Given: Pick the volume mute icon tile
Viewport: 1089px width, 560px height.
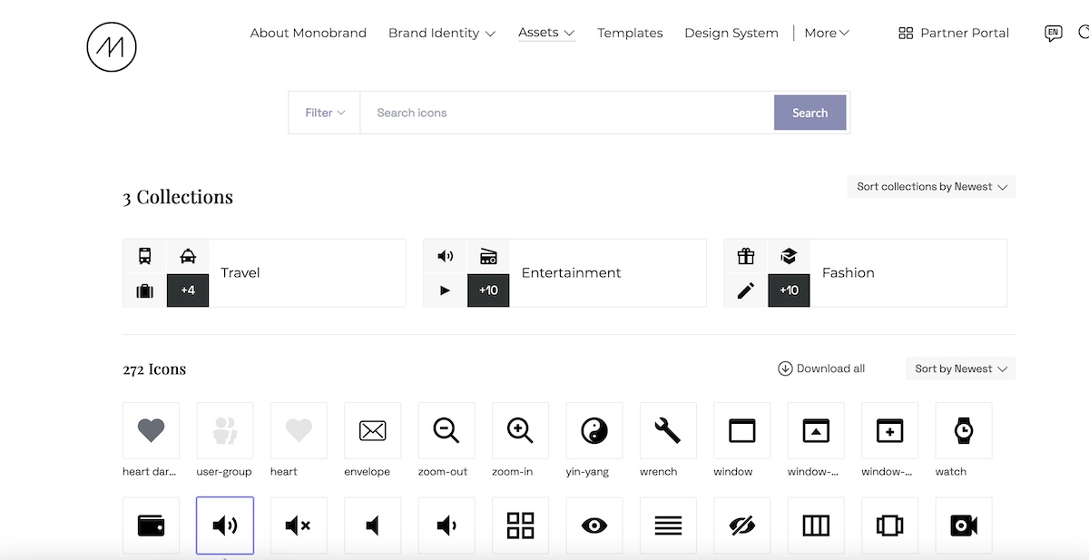Looking at the screenshot, I should click(299, 525).
